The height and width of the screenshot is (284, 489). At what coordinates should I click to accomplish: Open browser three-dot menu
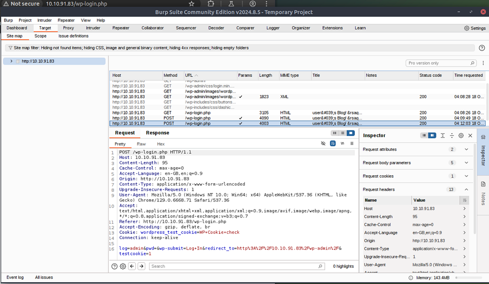tap(266, 4)
